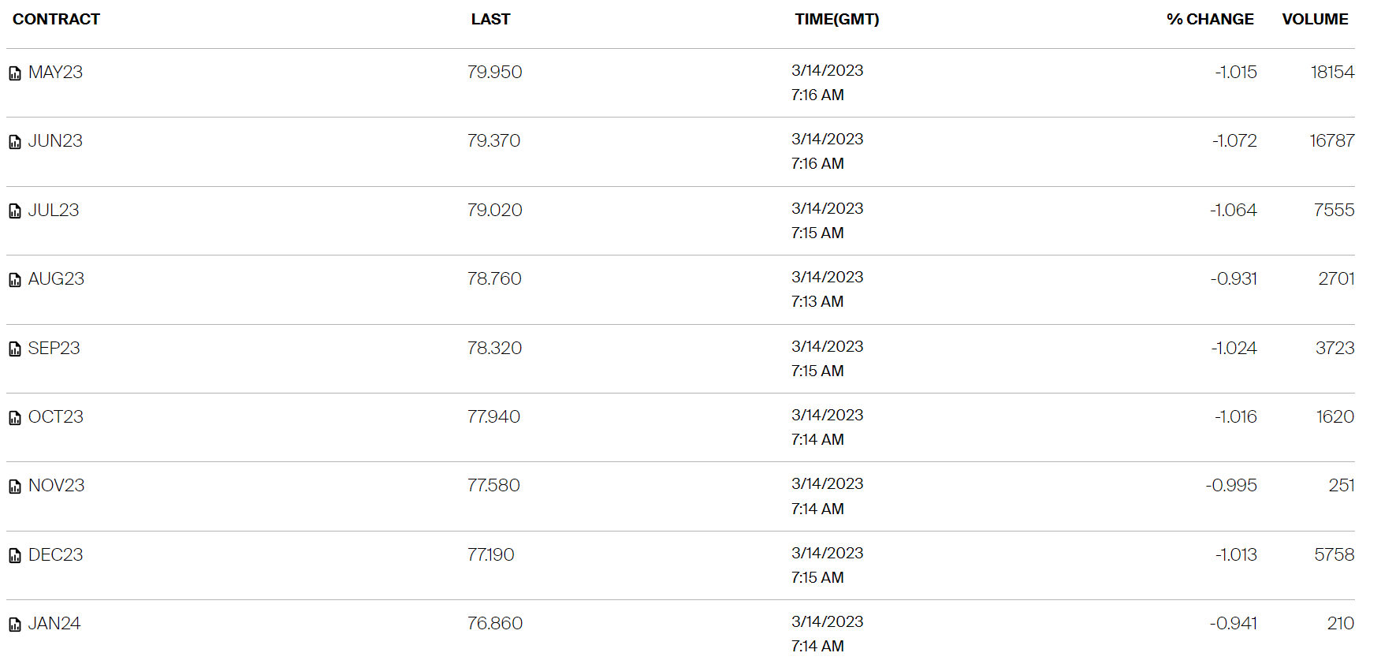Open the chart icon beside AUG23
Viewport: 1381px width, 664px height.
(x=15, y=280)
